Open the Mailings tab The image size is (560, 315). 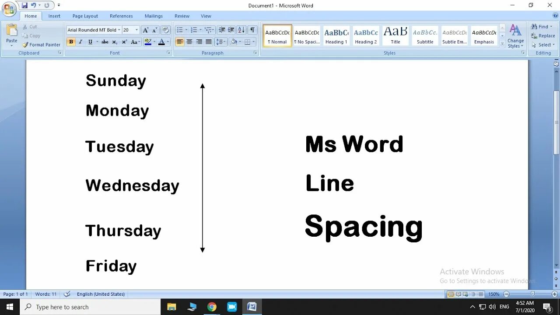(154, 16)
